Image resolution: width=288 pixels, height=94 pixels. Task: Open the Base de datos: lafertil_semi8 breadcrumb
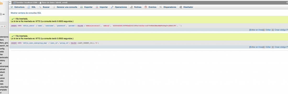[x=54, y=3]
